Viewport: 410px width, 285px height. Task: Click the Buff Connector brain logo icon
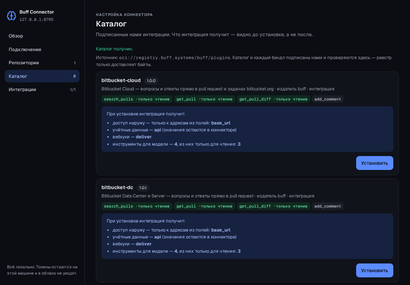click(x=11, y=16)
